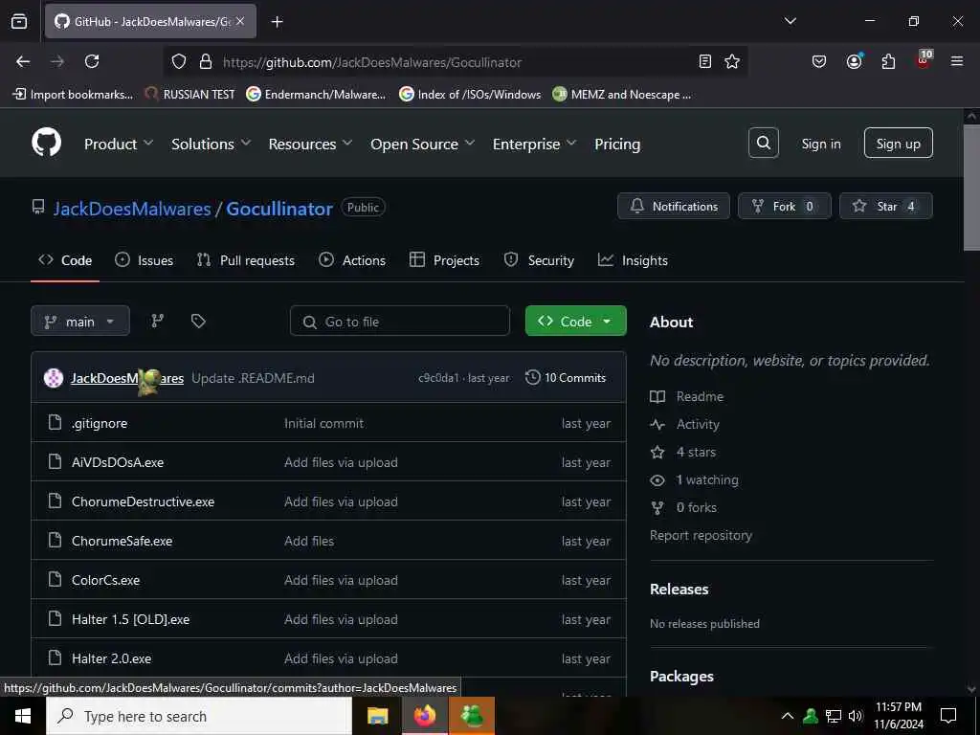The width and height of the screenshot is (980, 735).
Task: Click the shield tracking protection icon
Action: 179,61
